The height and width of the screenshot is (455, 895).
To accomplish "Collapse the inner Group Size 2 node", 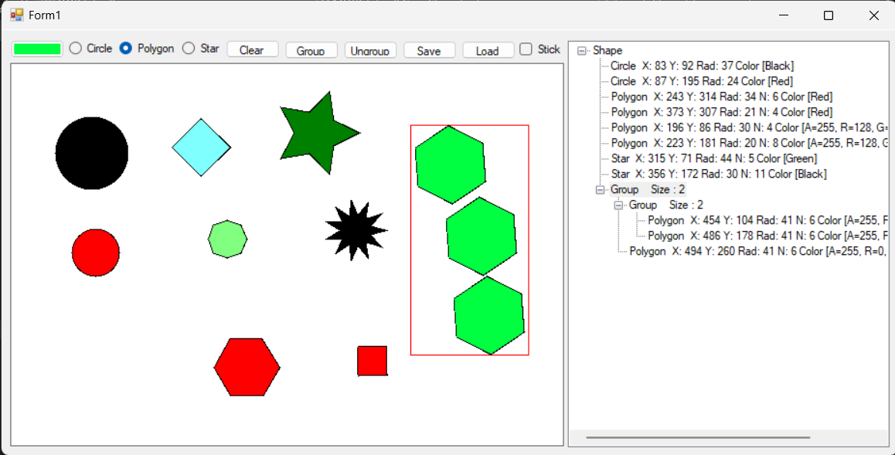I will pos(618,205).
